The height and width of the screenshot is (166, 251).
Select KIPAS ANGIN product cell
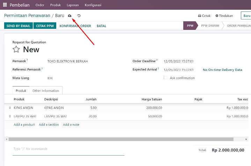click(23, 108)
